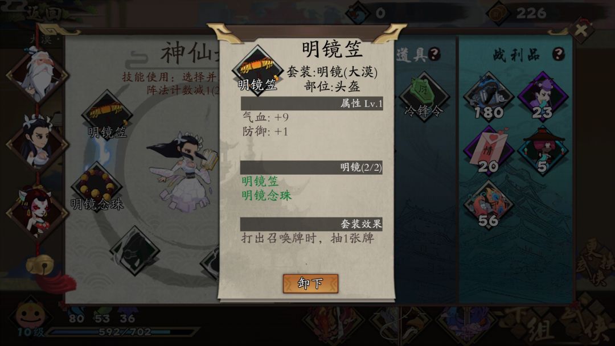The width and height of the screenshot is (615, 346).
Task: Select the love letter loot with count 20
Action: pyautogui.click(x=489, y=150)
